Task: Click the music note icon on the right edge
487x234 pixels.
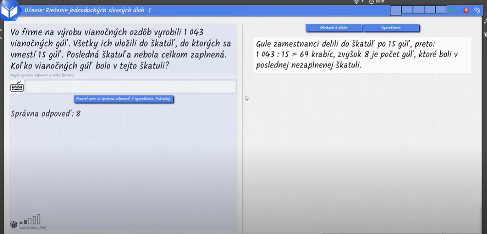Action: pyautogui.click(x=485, y=21)
